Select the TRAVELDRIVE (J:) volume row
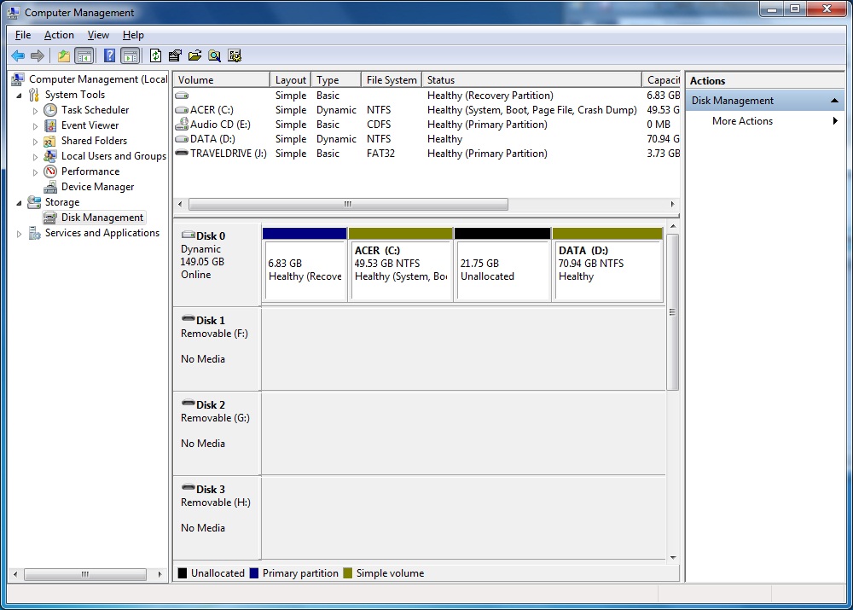The width and height of the screenshot is (853, 610). (222, 153)
